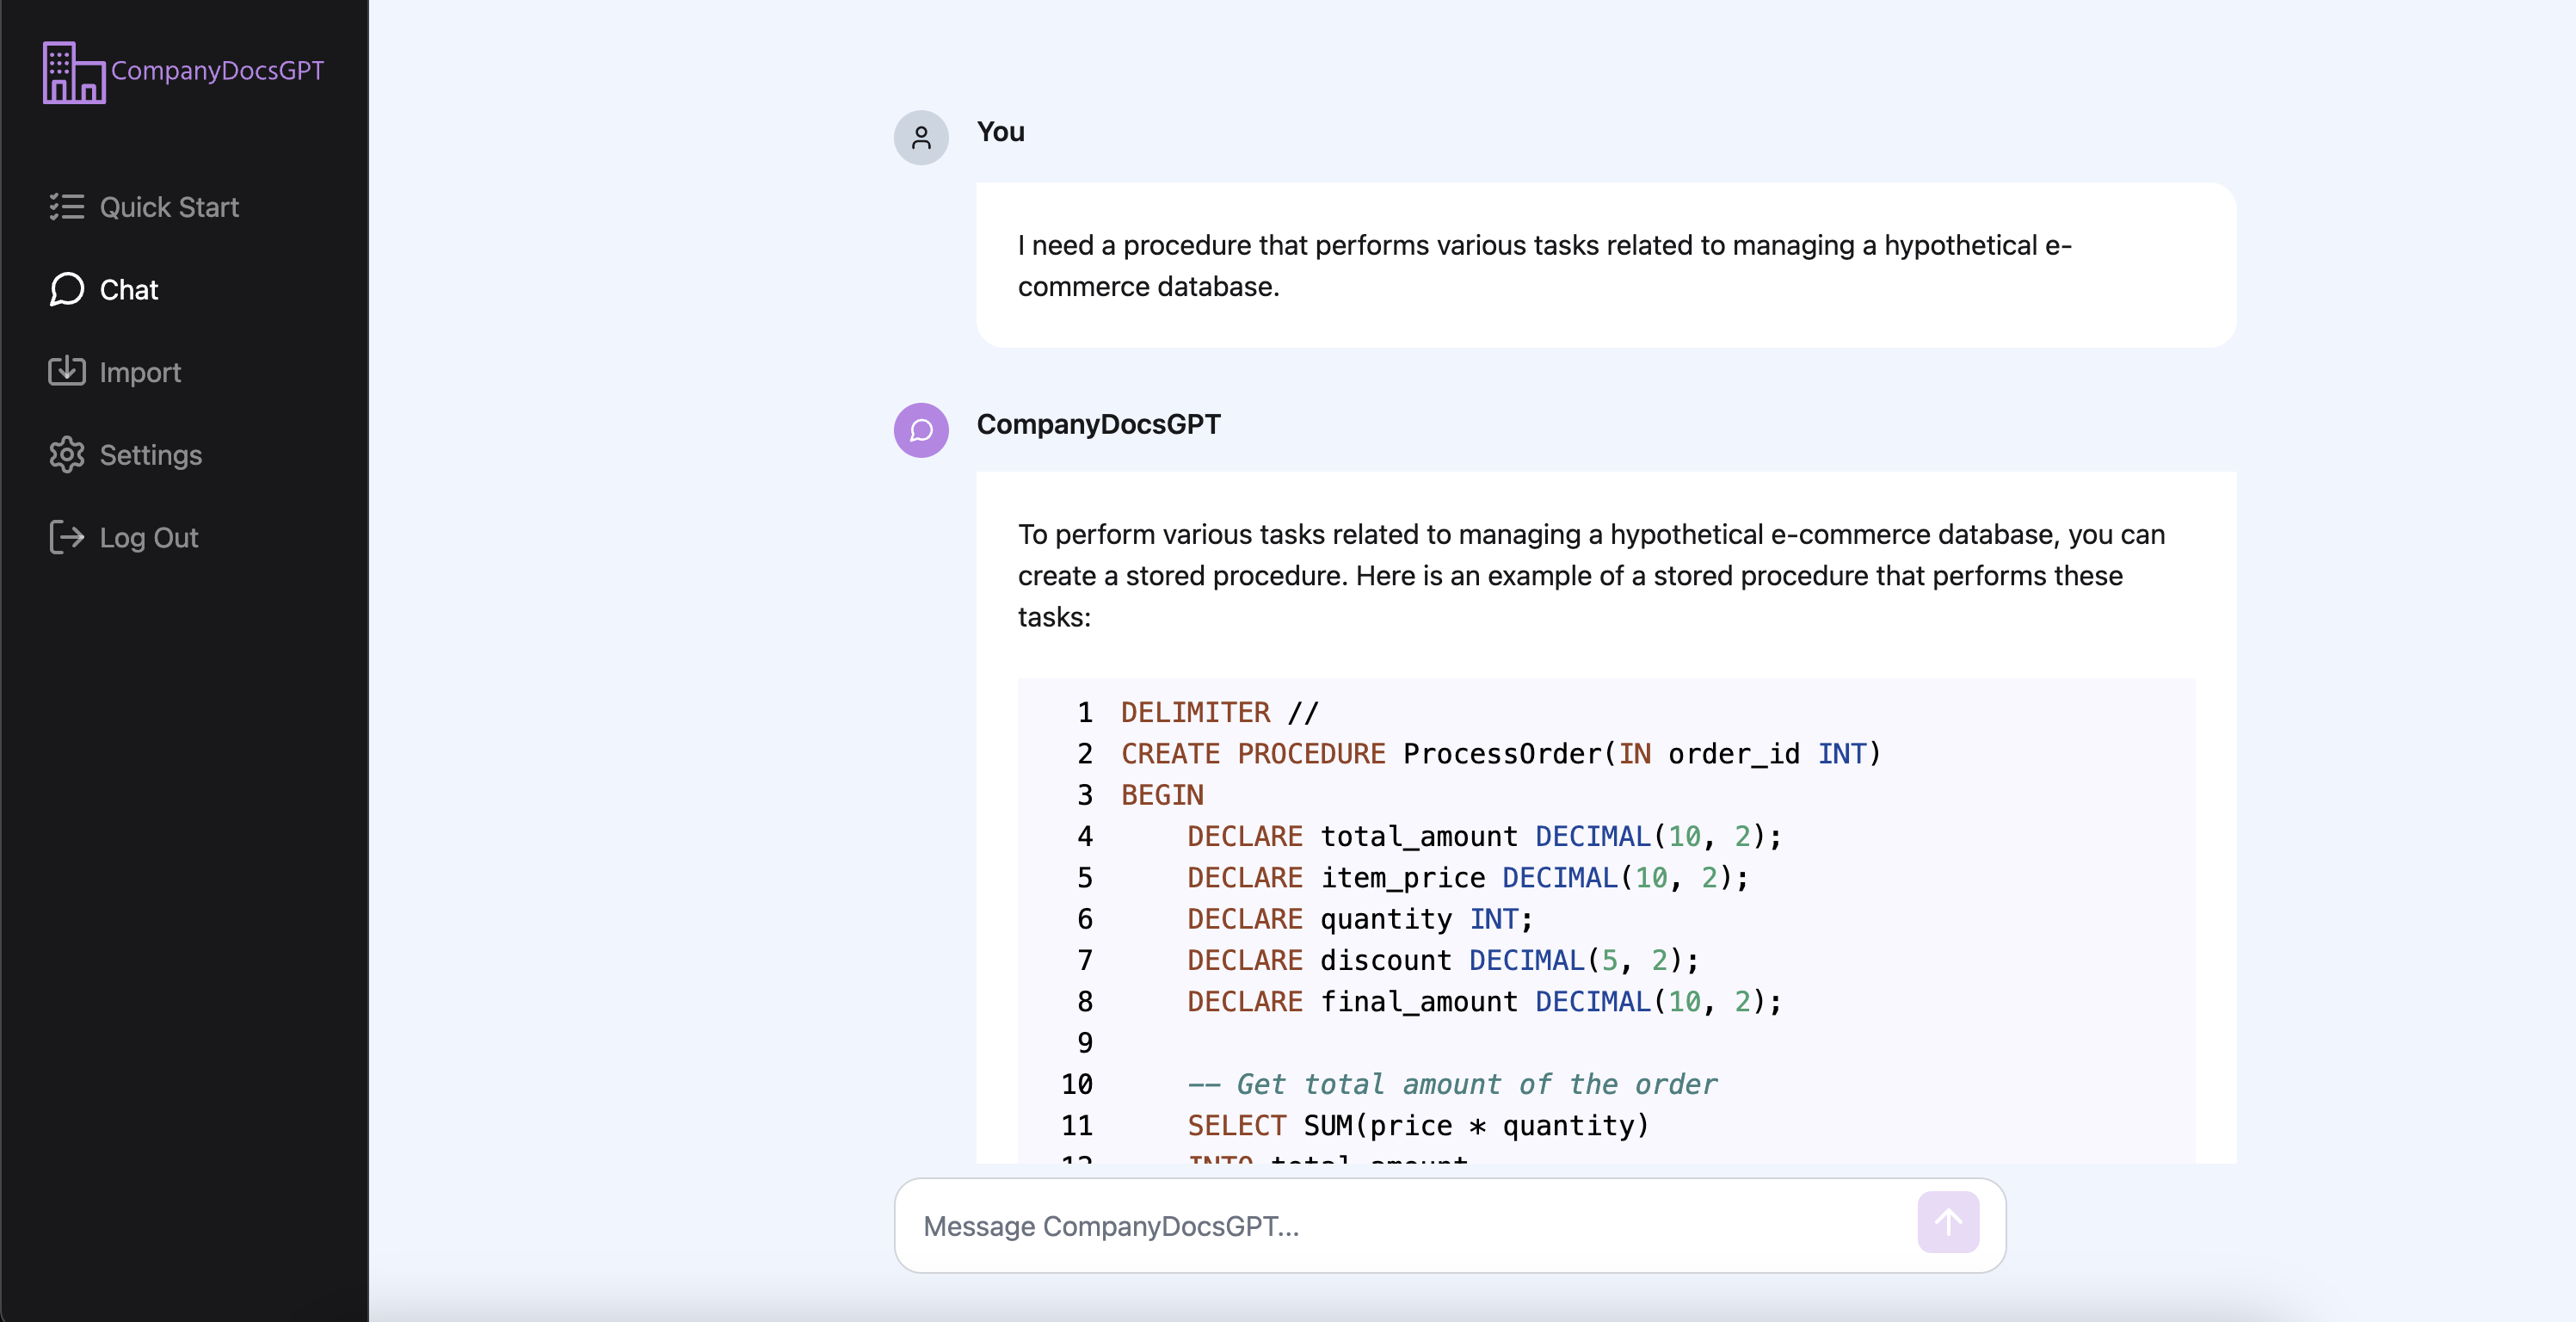Image resolution: width=2576 pixels, height=1322 pixels.
Task: Click the Quick Start checklist icon
Action: tap(66, 207)
